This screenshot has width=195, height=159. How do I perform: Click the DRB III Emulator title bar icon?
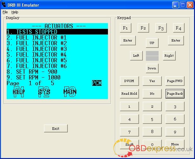pyautogui.click(x=4, y=5)
